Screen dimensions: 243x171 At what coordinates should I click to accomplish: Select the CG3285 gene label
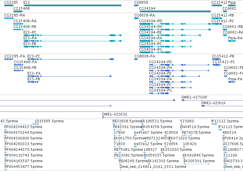[x=11, y=3]
